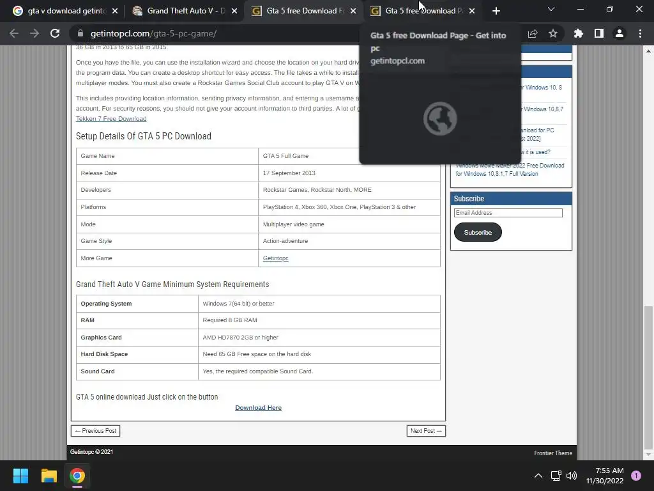This screenshot has height=491, width=654.
Task: Reload the current page
Action: tap(55, 33)
